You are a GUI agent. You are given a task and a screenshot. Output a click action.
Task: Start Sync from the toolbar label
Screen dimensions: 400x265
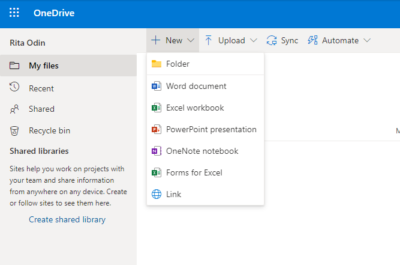(290, 40)
